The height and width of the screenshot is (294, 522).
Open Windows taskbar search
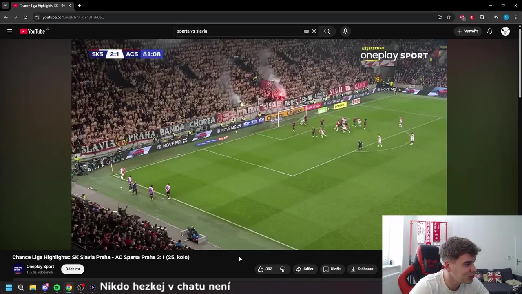tap(21, 287)
